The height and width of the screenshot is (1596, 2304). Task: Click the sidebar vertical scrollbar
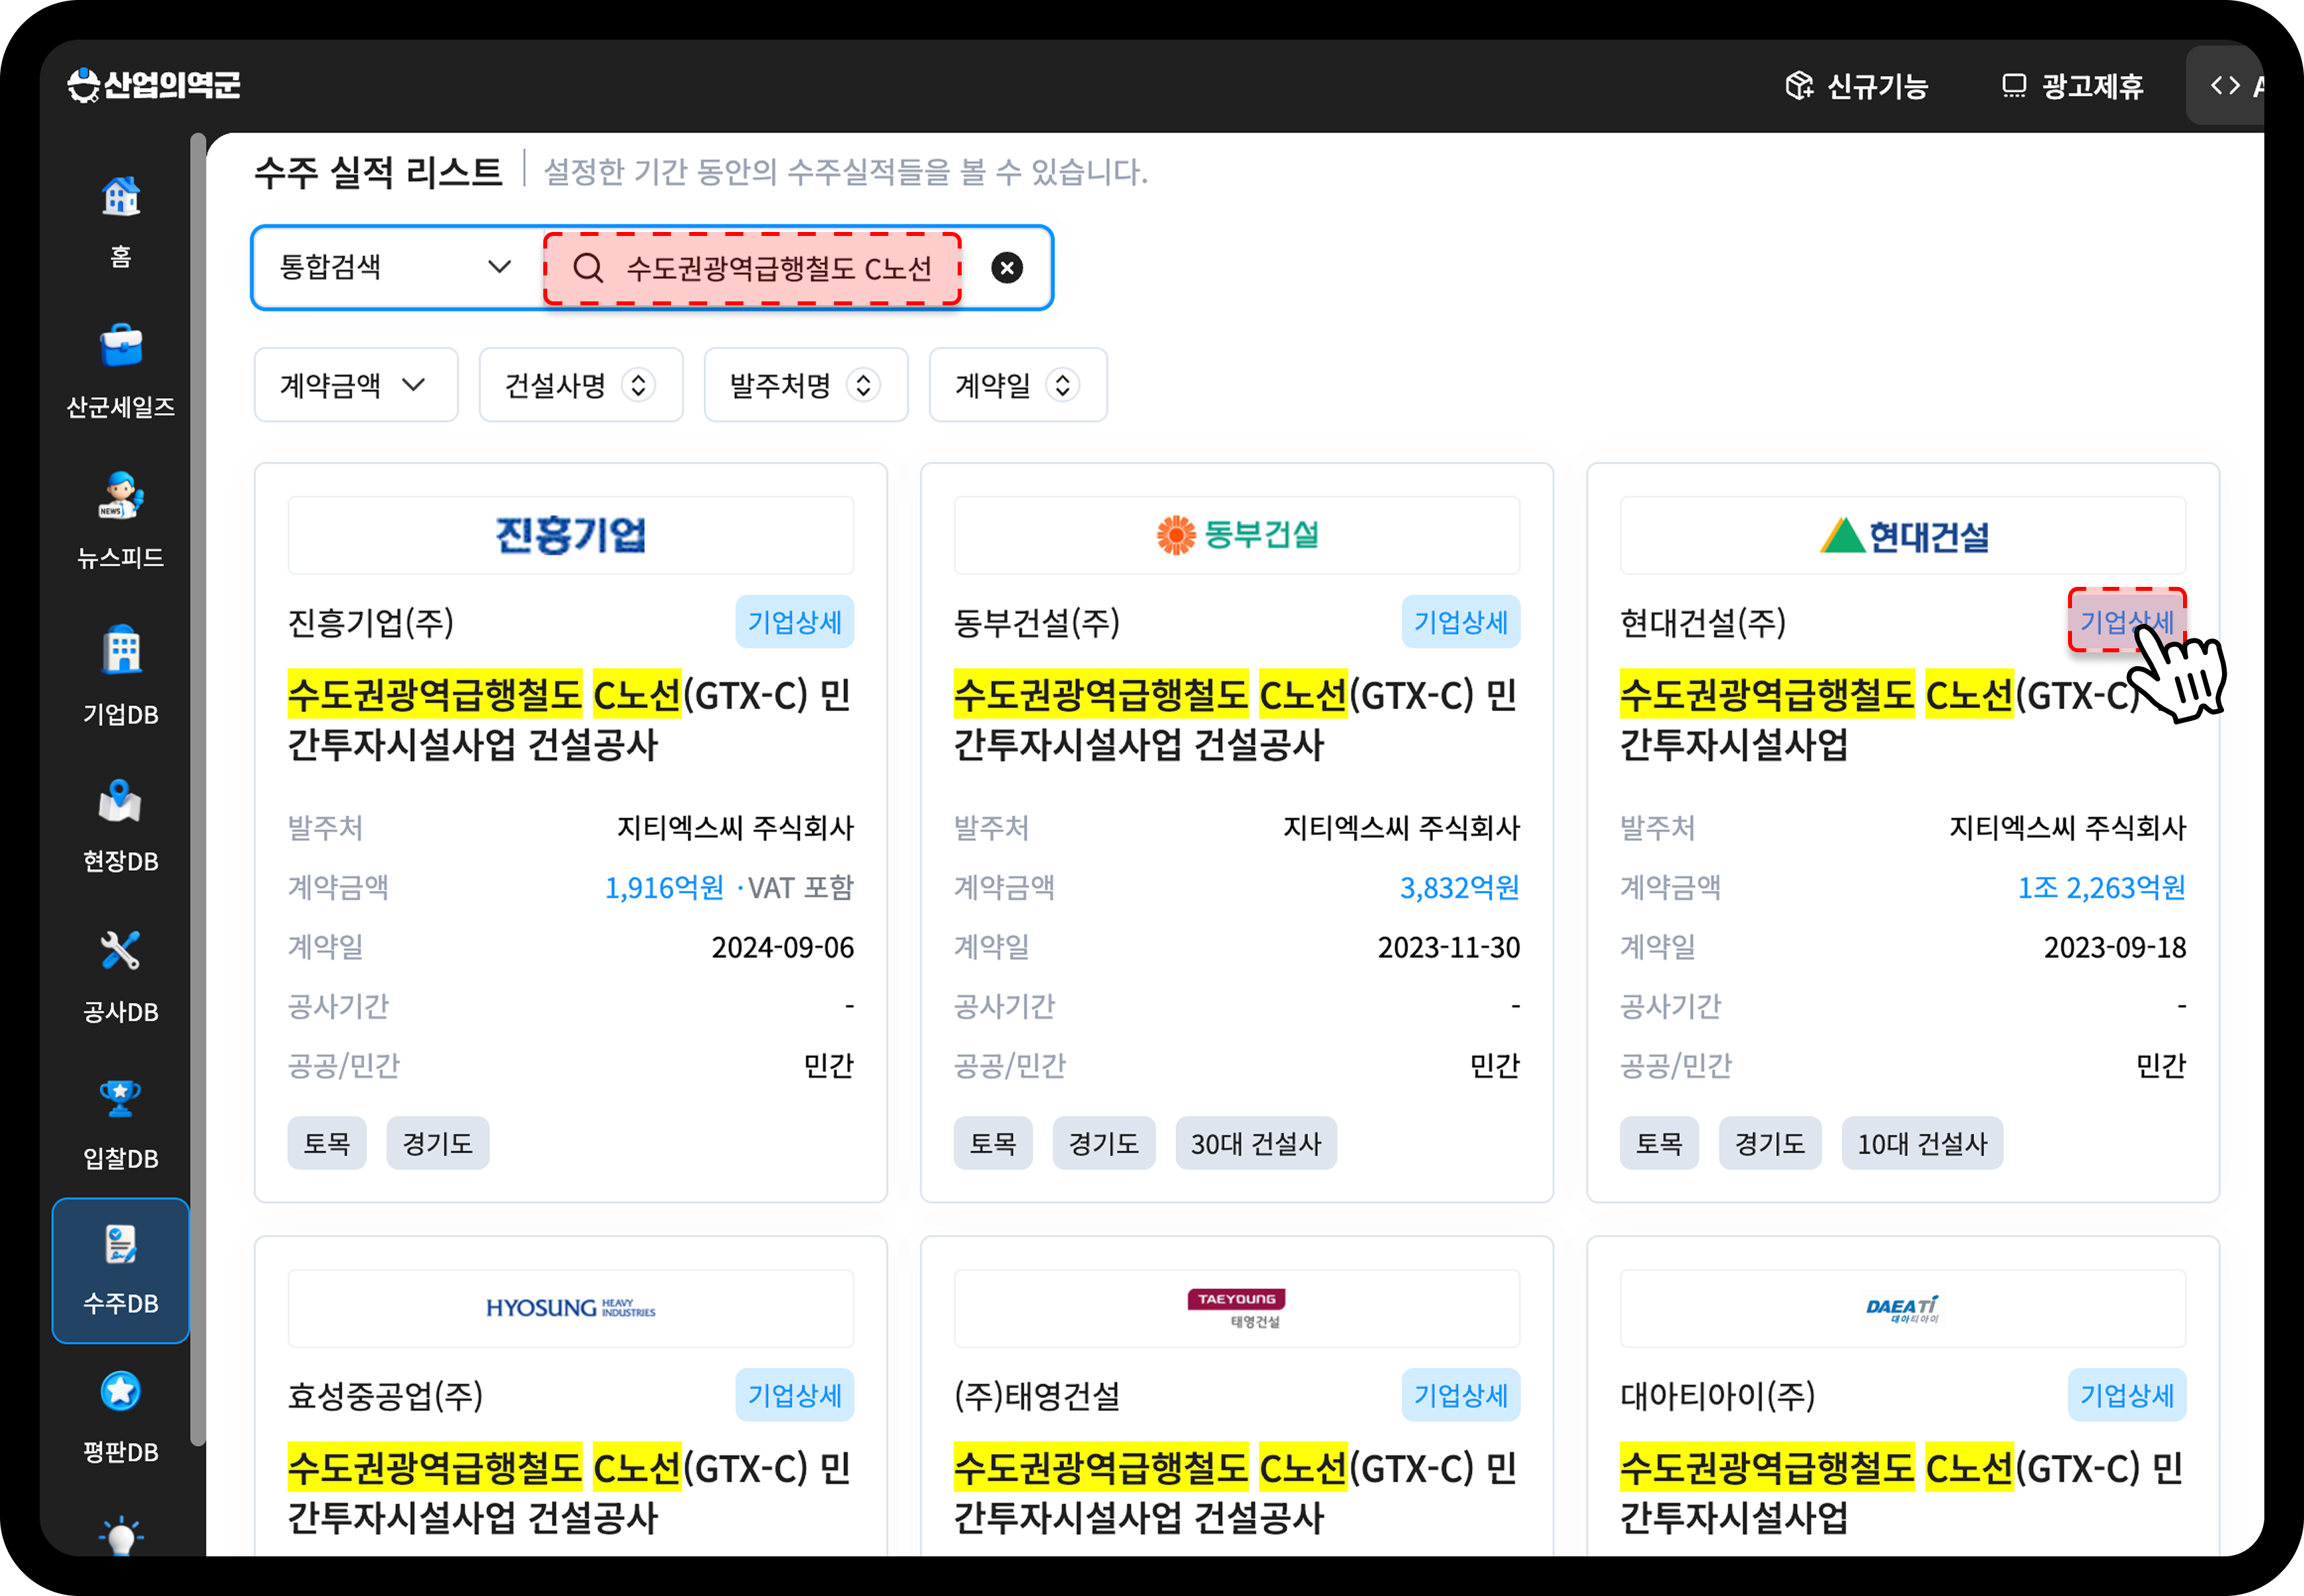point(197,790)
